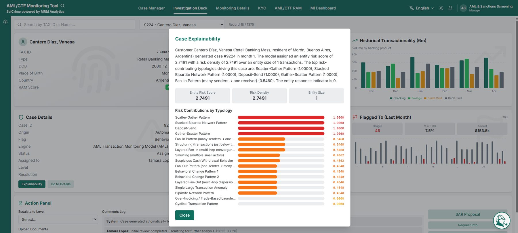Click the trend icon by Historical Transactionality
The width and height of the screenshot is (518, 233).
click(355, 41)
